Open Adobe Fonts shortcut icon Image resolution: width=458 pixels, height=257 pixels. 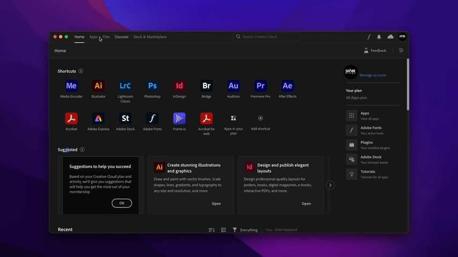152,118
